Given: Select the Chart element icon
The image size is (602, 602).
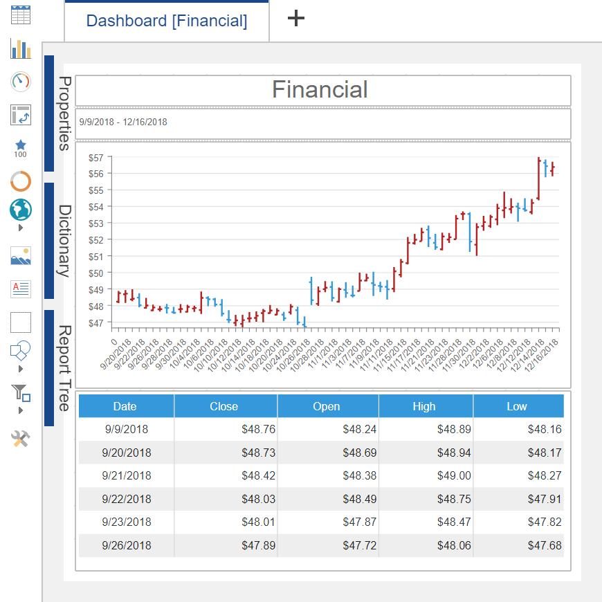Looking at the screenshot, I should coord(21,48).
